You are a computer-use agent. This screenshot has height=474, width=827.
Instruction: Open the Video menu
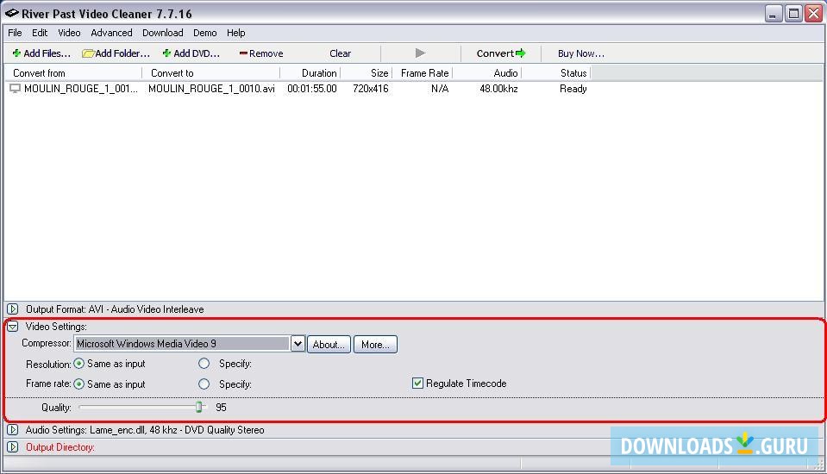pos(69,33)
